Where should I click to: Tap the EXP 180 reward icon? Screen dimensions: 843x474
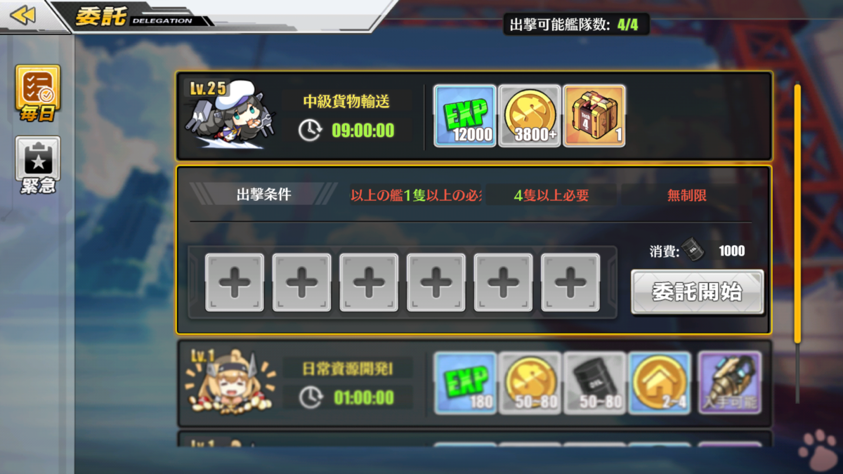point(465,383)
